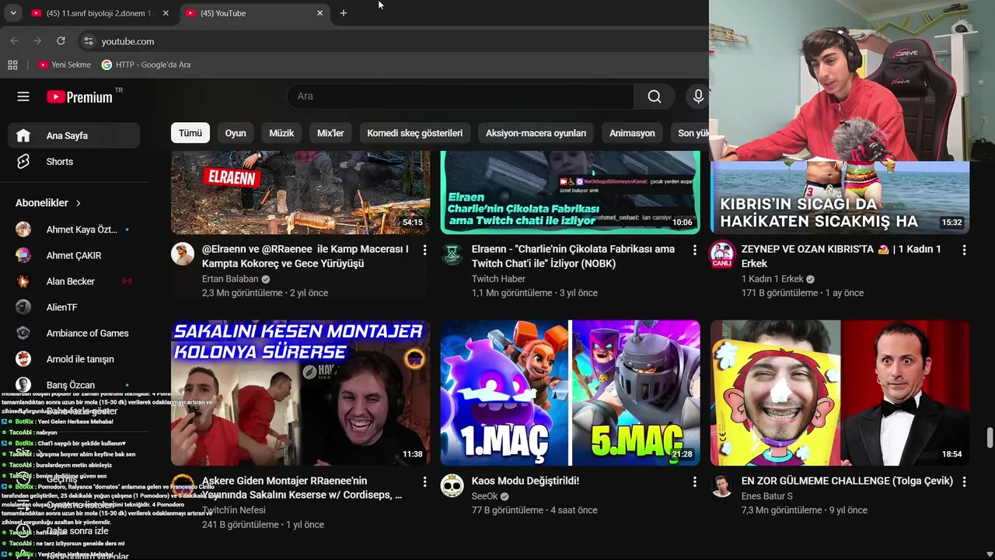
Task: Open Ahmet Kaya Özt... subscription channel
Action: tap(74, 229)
